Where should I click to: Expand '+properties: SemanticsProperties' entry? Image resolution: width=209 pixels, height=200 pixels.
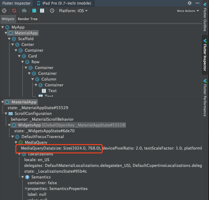coord(56,189)
